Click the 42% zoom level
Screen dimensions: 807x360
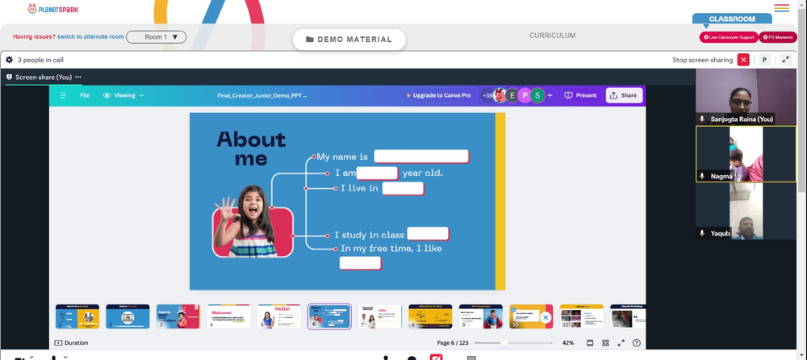point(568,343)
